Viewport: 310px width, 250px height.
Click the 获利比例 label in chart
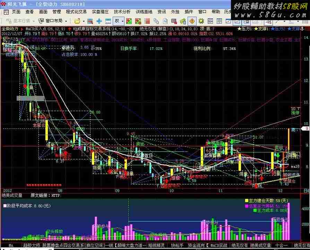point(202,49)
